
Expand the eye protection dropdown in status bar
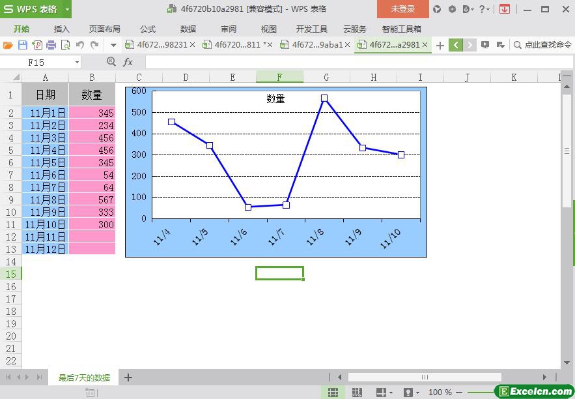pyautogui.click(x=417, y=392)
